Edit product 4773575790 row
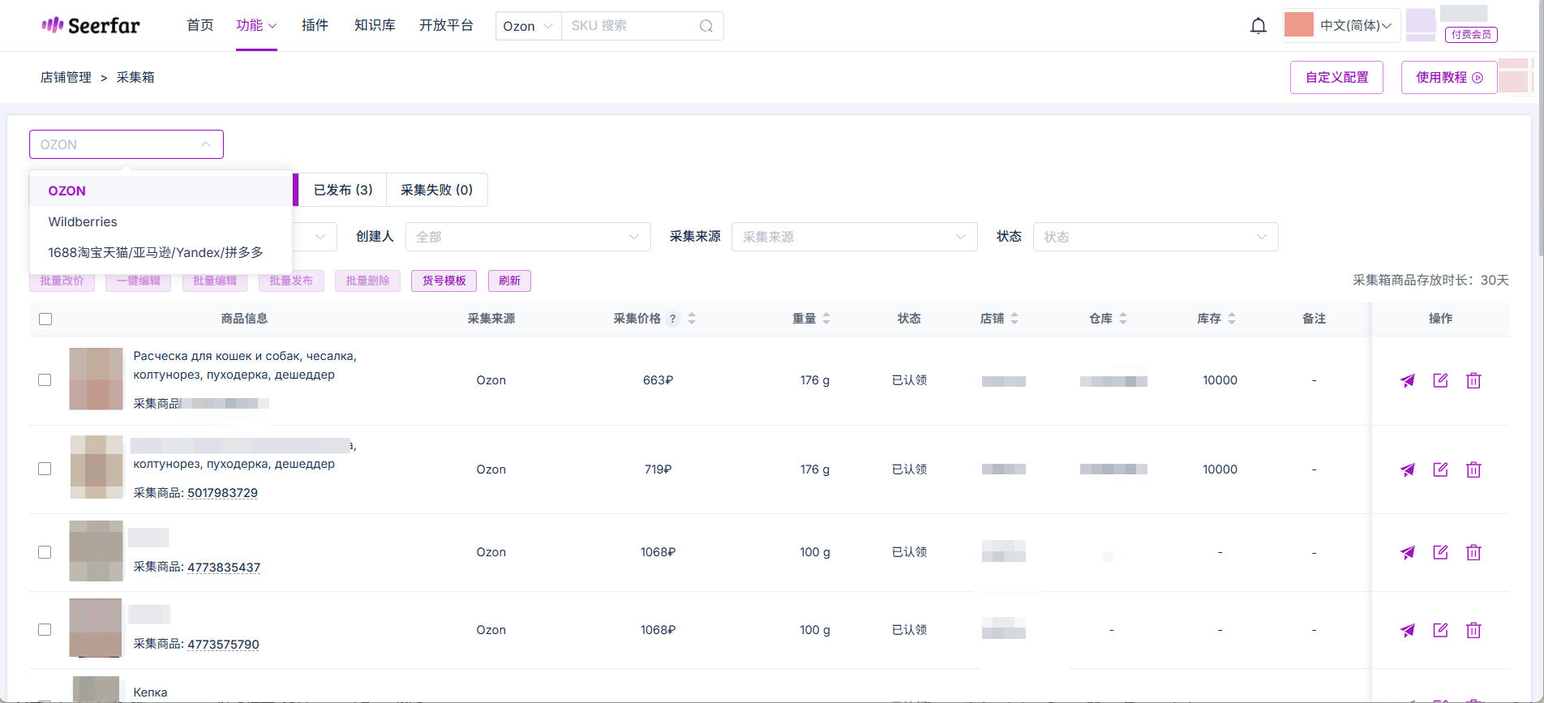1544x703 pixels. [1440, 630]
